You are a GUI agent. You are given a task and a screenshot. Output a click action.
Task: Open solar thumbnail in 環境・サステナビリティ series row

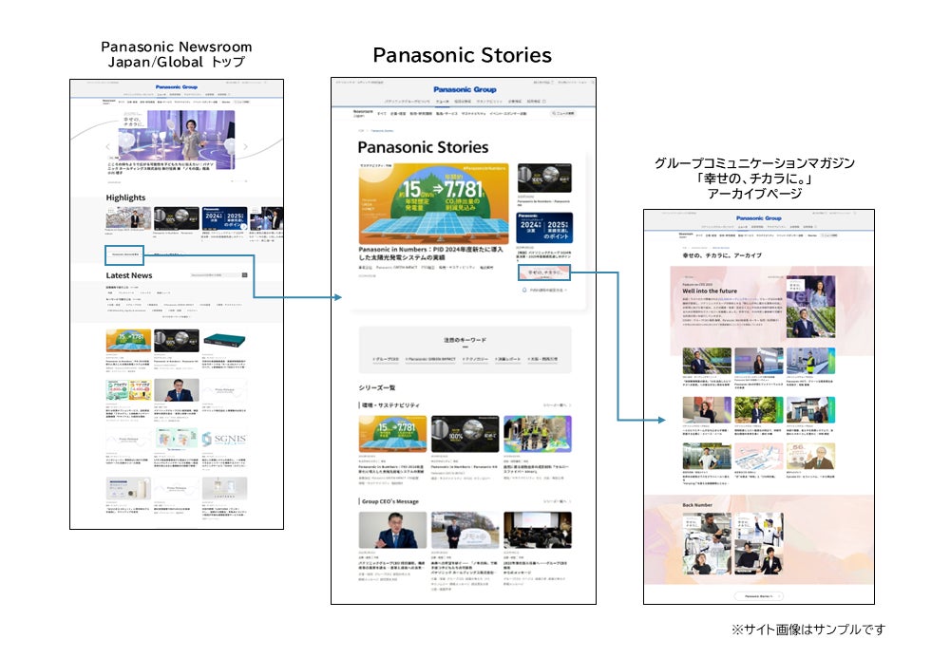(x=392, y=433)
